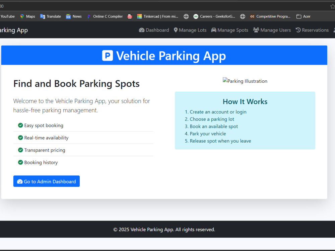Click the people icon beside Manage Users

tap(256, 30)
